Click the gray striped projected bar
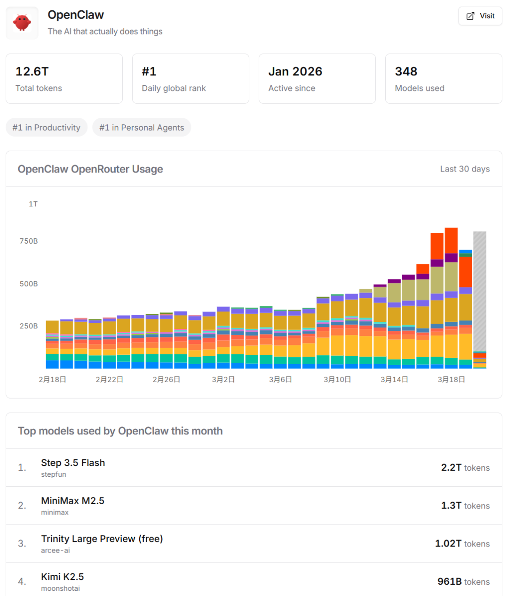The image size is (508, 596). [479, 292]
